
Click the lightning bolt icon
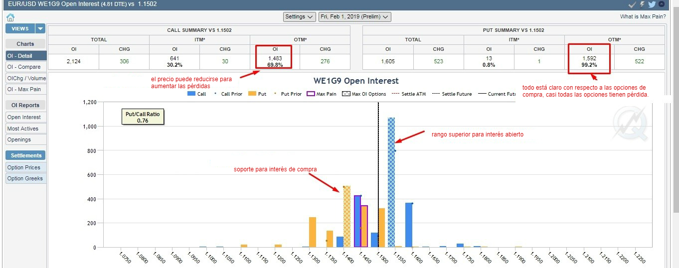pos(642,4)
